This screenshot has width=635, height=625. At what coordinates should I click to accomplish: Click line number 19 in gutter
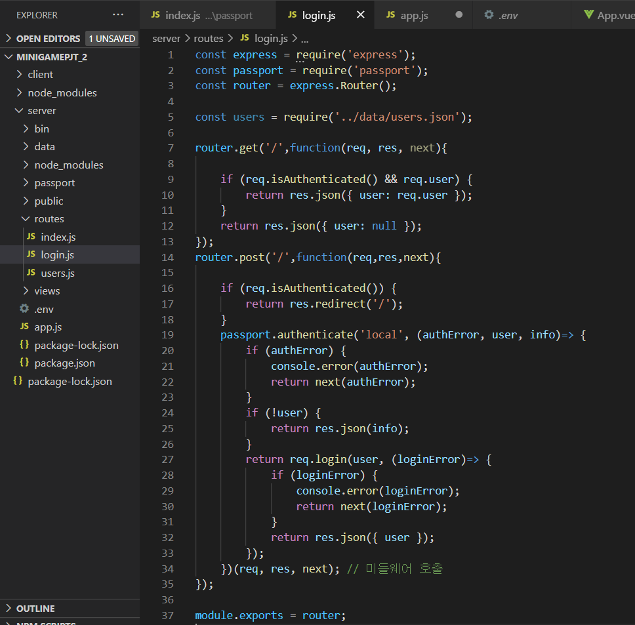click(168, 334)
